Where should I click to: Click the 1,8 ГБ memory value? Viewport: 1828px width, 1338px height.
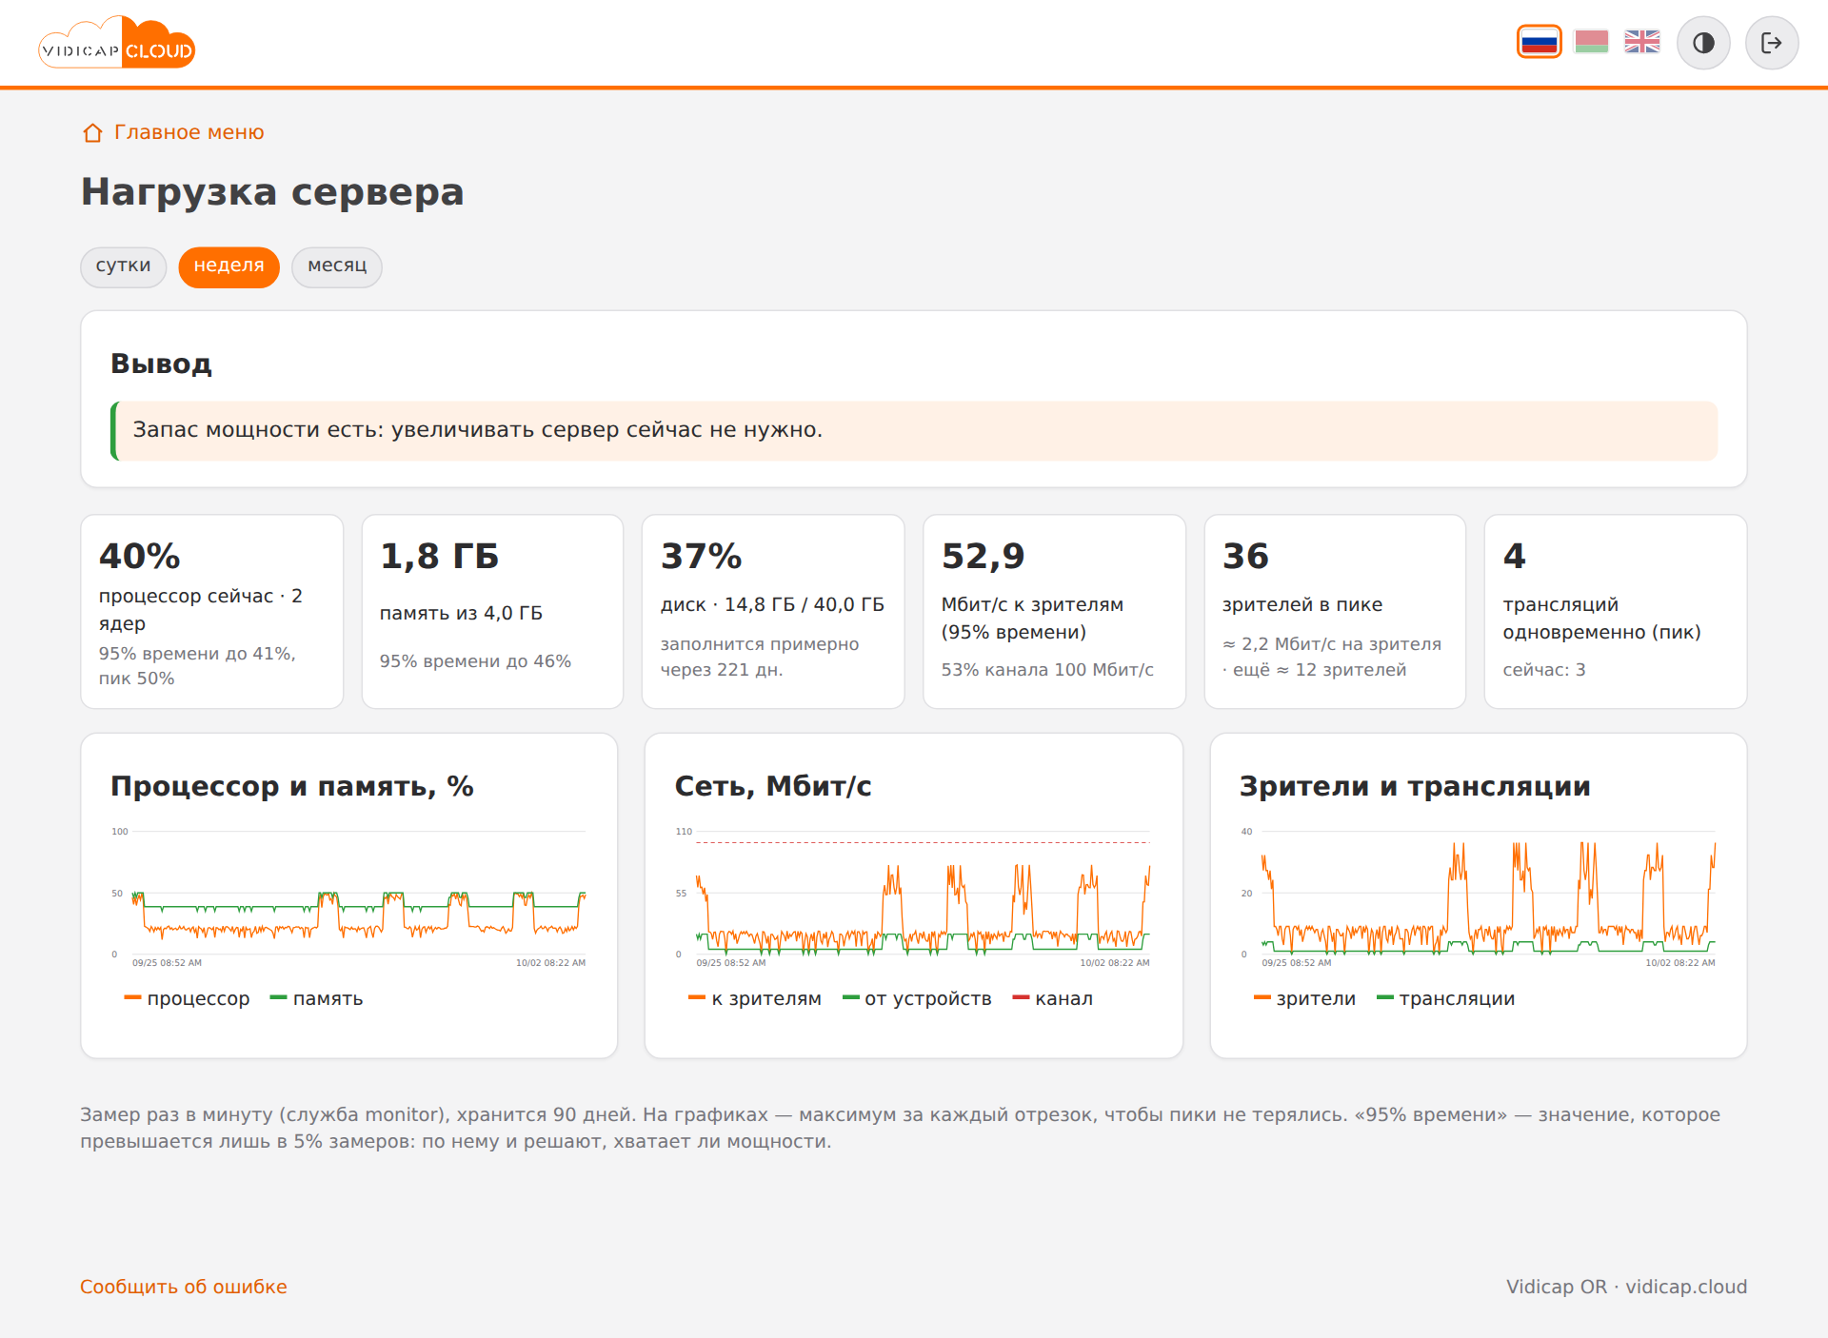pyautogui.click(x=439, y=557)
